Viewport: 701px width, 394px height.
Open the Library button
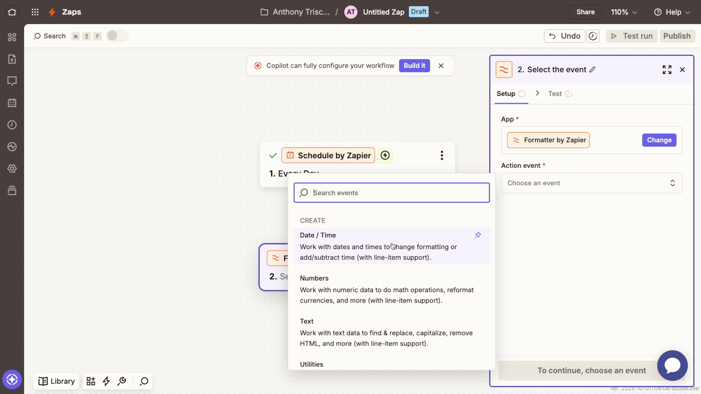(57, 381)
